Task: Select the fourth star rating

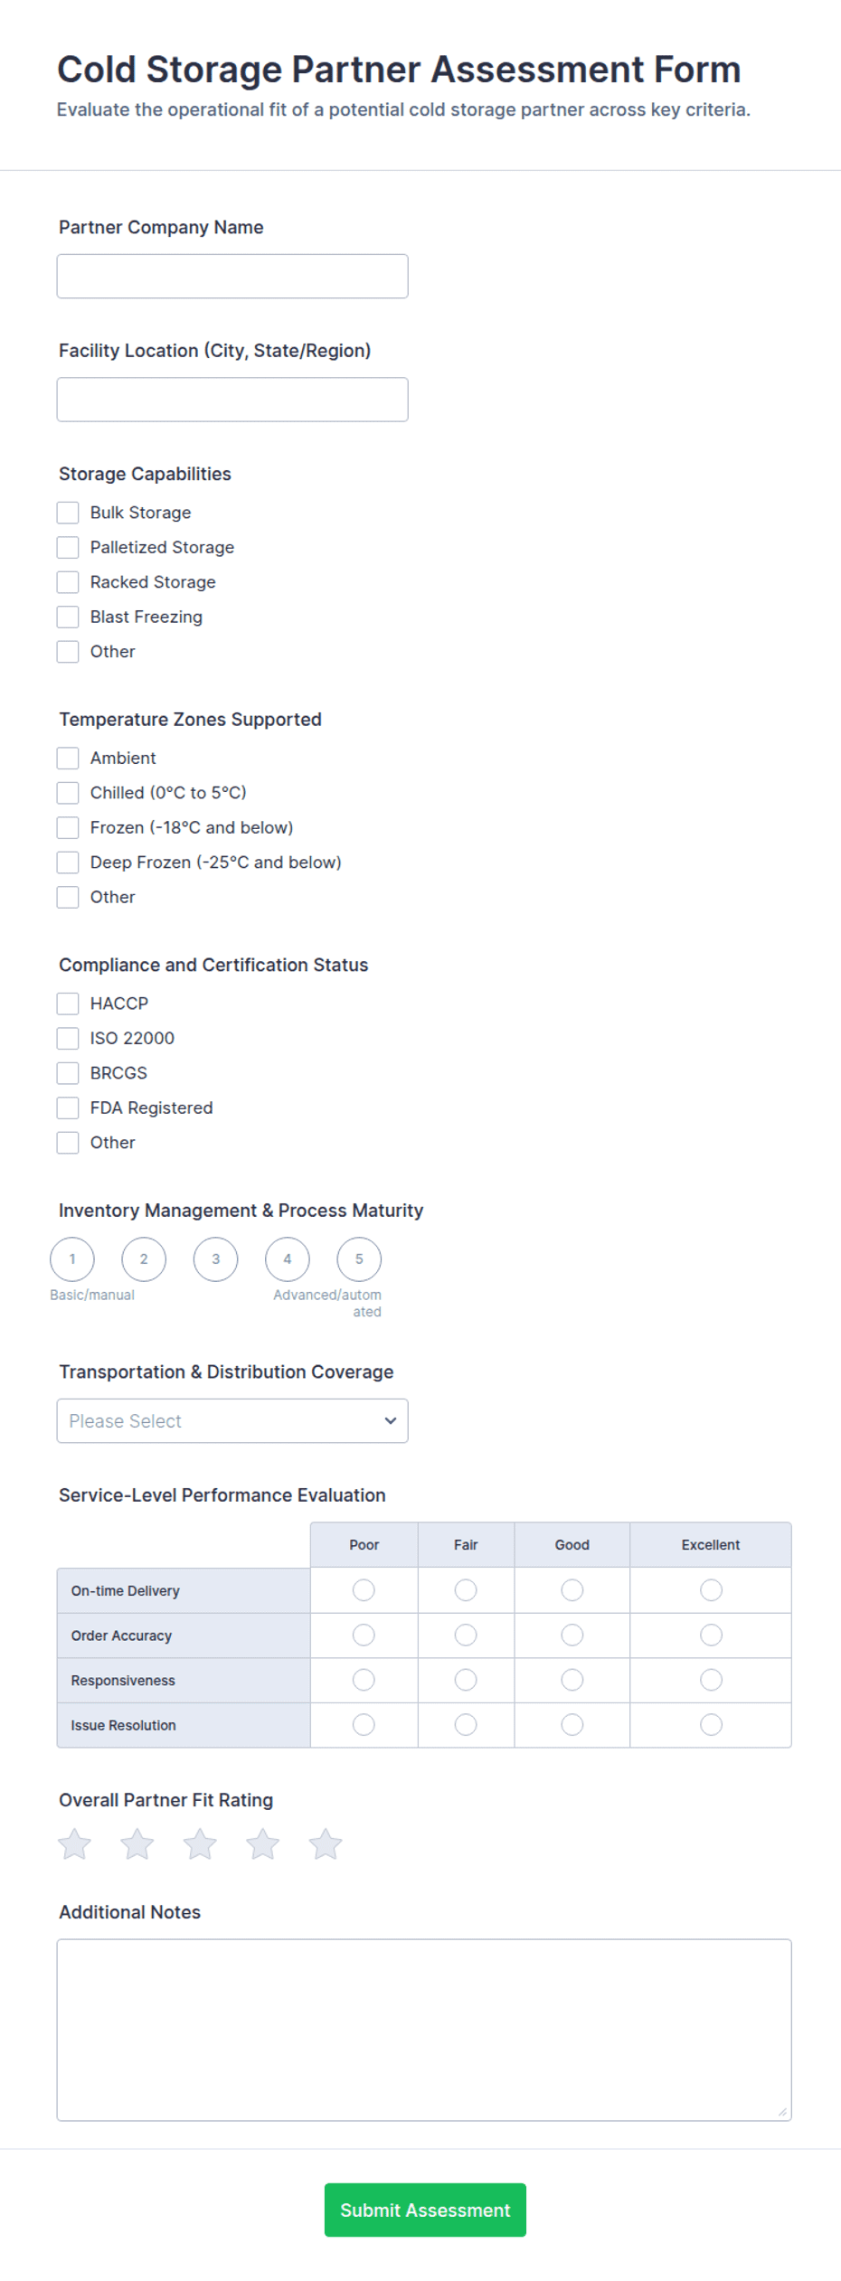Action: pos(263,1843)
